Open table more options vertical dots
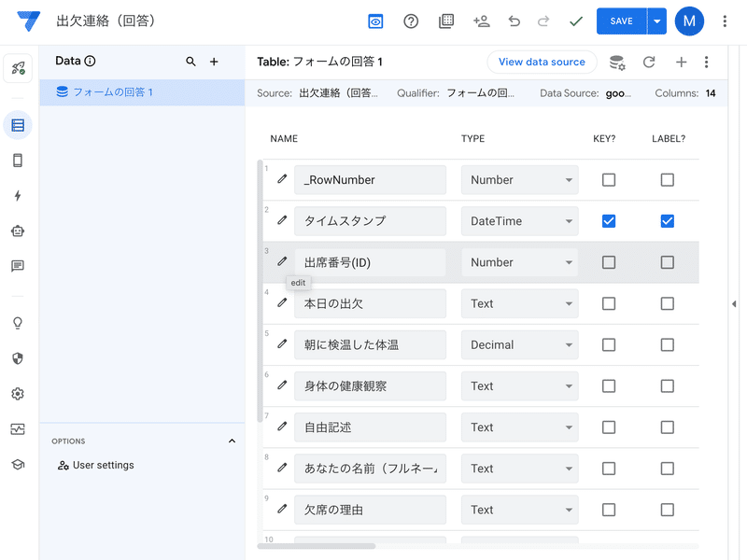This screenshot has width=747, height=560. pos(706,62)
